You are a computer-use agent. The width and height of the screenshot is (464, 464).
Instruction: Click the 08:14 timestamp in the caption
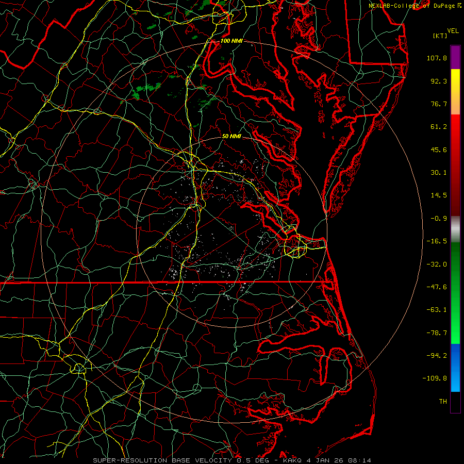click(360, 460)
